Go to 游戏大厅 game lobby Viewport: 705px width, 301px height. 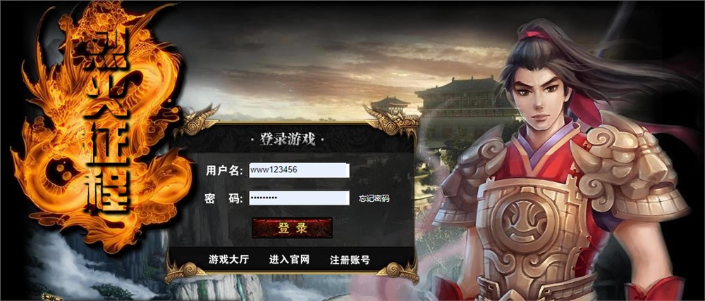(228, 260)
